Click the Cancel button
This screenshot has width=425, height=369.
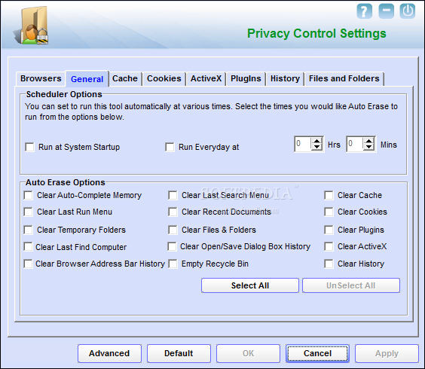coord(318,353)
